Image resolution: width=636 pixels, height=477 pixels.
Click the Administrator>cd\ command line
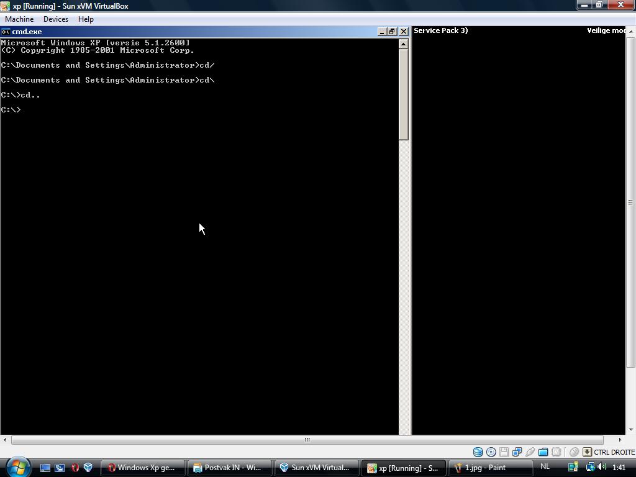tap(108, 80)
